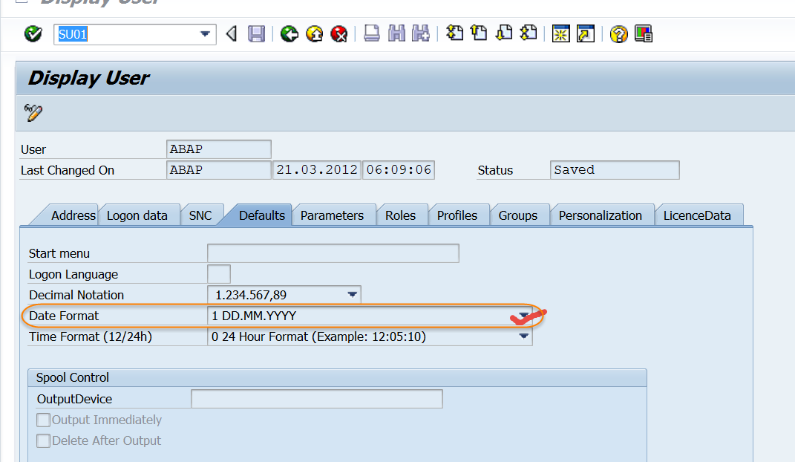Collapse command field with left triangle icon
The height and width of the screenshot is (462, 795).
(x=232, y=34)
